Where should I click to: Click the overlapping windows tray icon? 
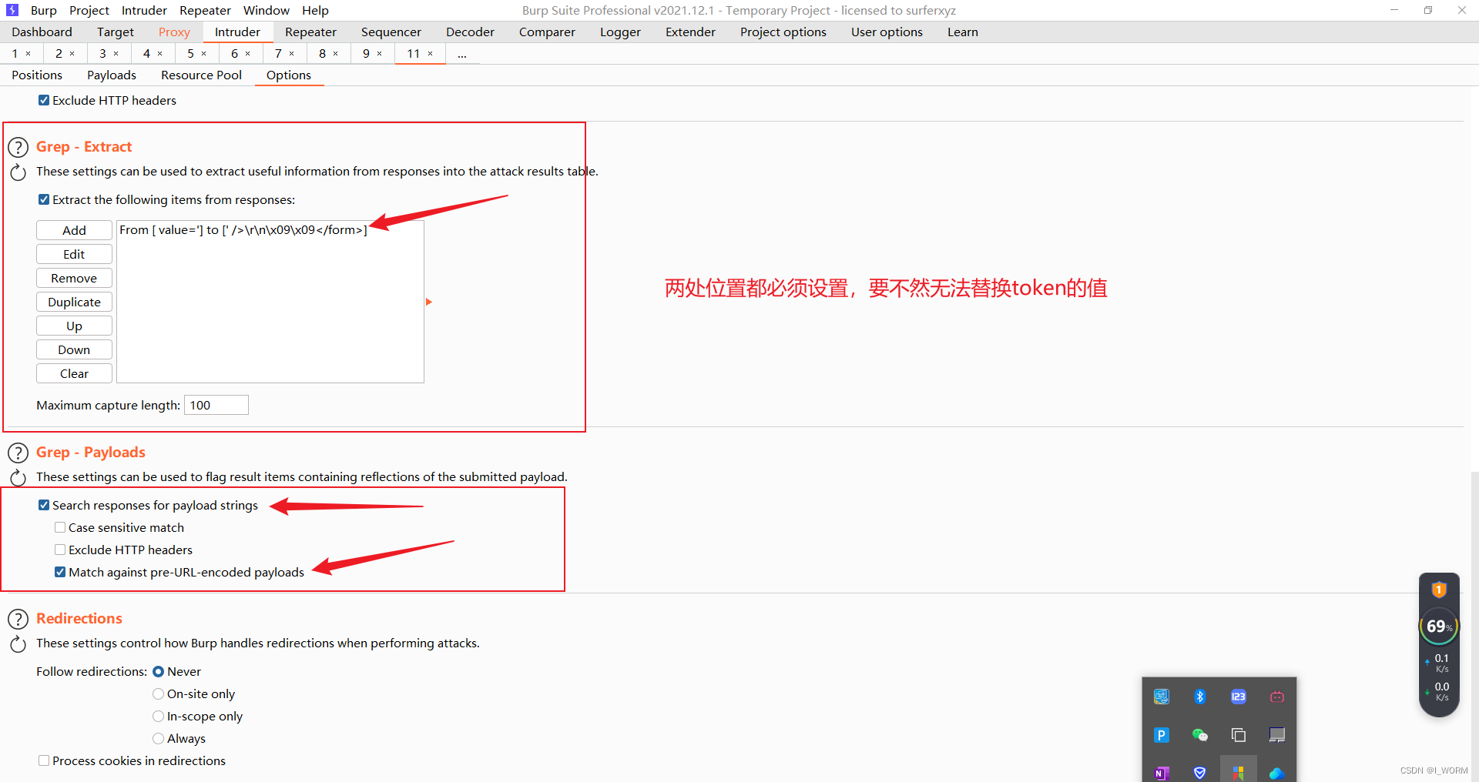[1238, 735]
